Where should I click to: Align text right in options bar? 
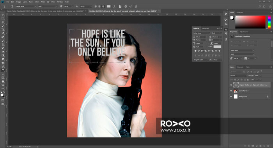103,7
